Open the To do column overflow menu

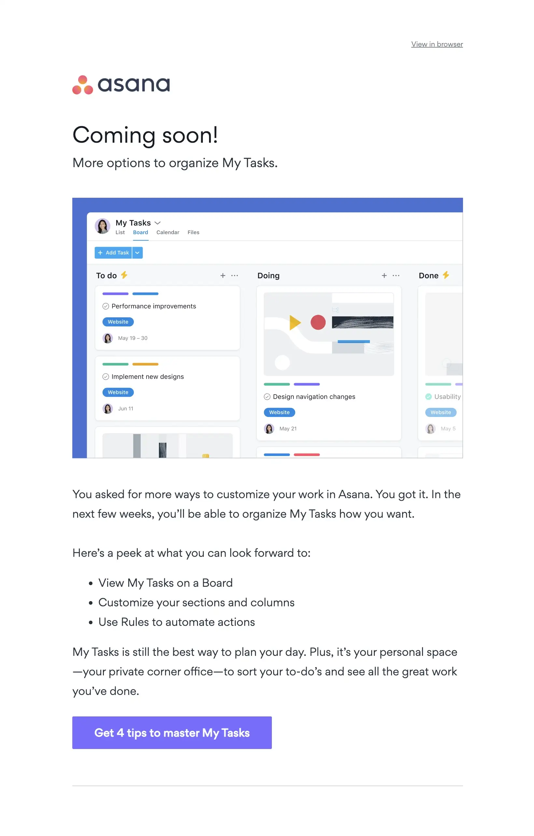point(234,275)
